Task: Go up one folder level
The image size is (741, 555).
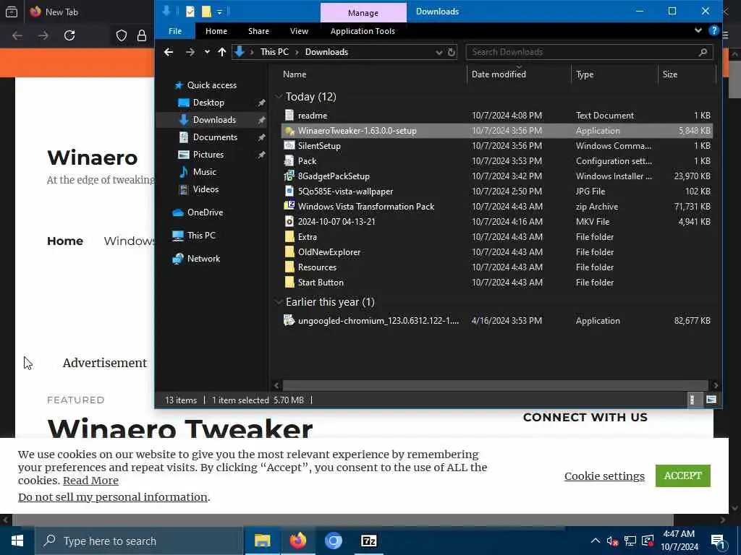Action: click(x=221, y=52)
